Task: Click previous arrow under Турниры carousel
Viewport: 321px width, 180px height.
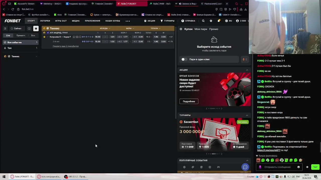Action: 207,154
